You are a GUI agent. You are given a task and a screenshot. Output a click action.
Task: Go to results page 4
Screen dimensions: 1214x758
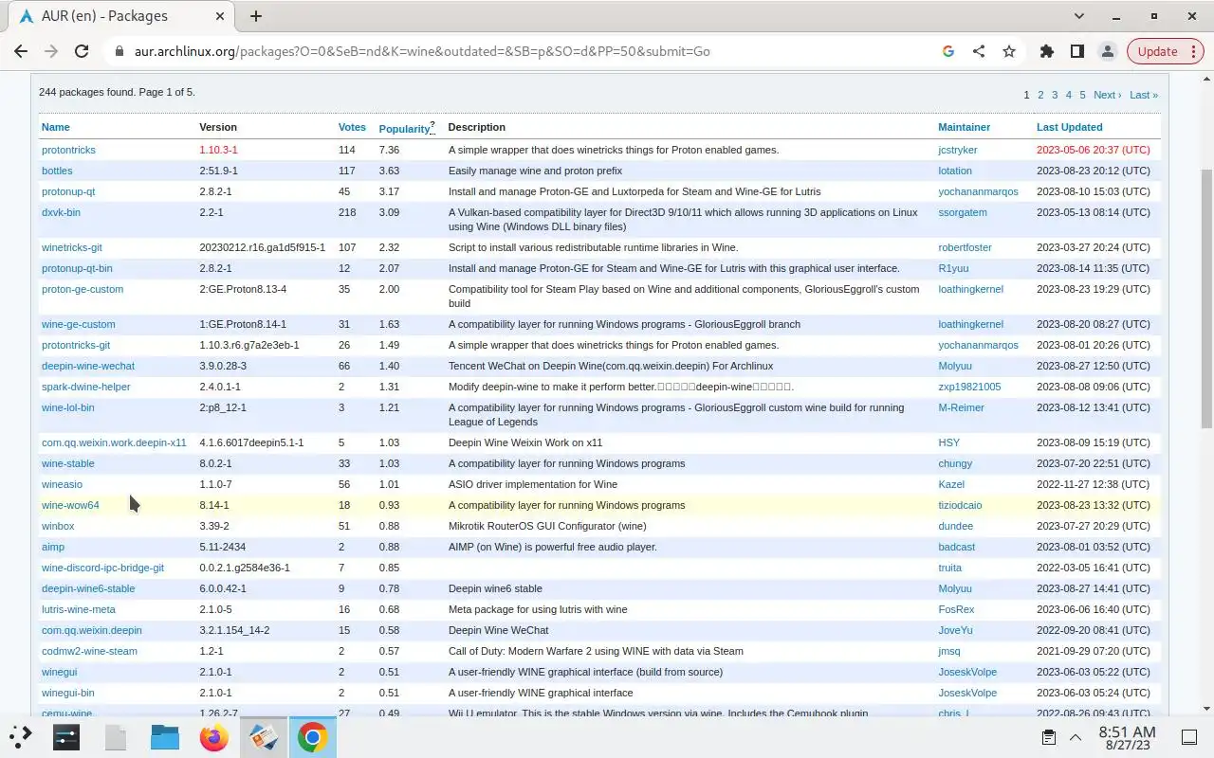point(1068,95)
